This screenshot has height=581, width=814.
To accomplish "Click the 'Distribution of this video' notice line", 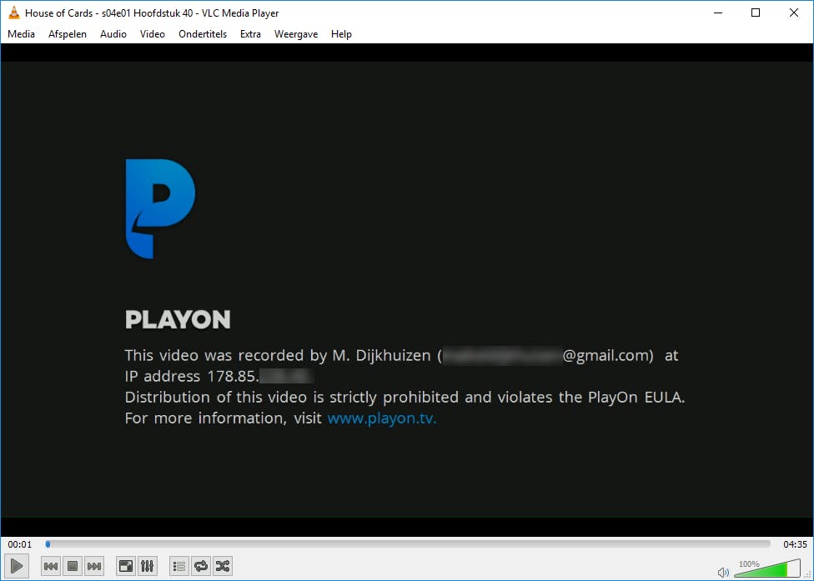I will (405, 398).
